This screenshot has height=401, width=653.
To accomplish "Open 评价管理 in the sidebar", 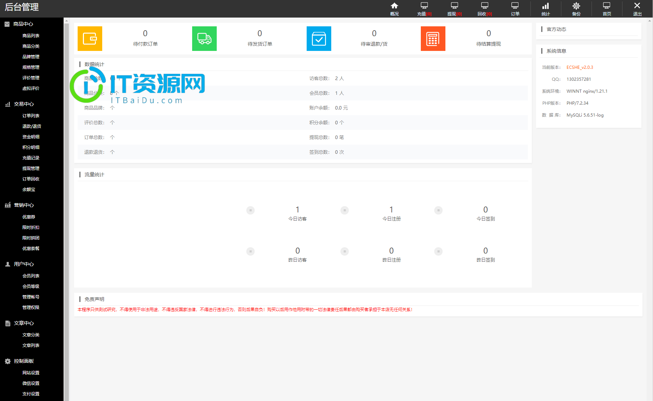I will click(31, 78).
